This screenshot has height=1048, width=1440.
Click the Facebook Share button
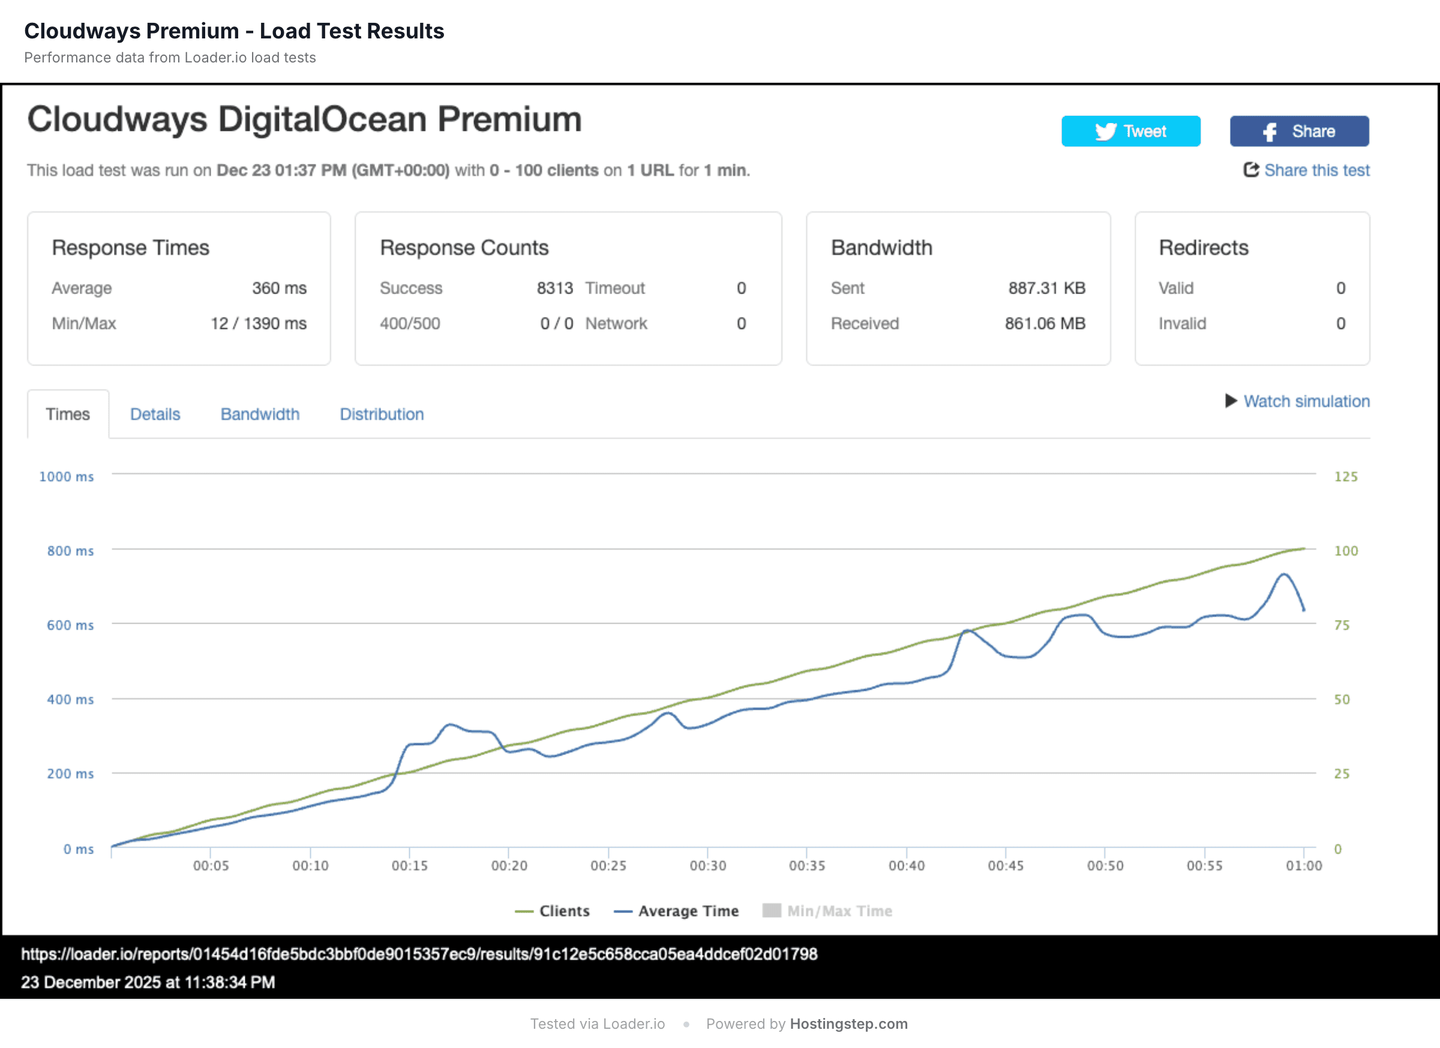click(x=1299, y=131)
